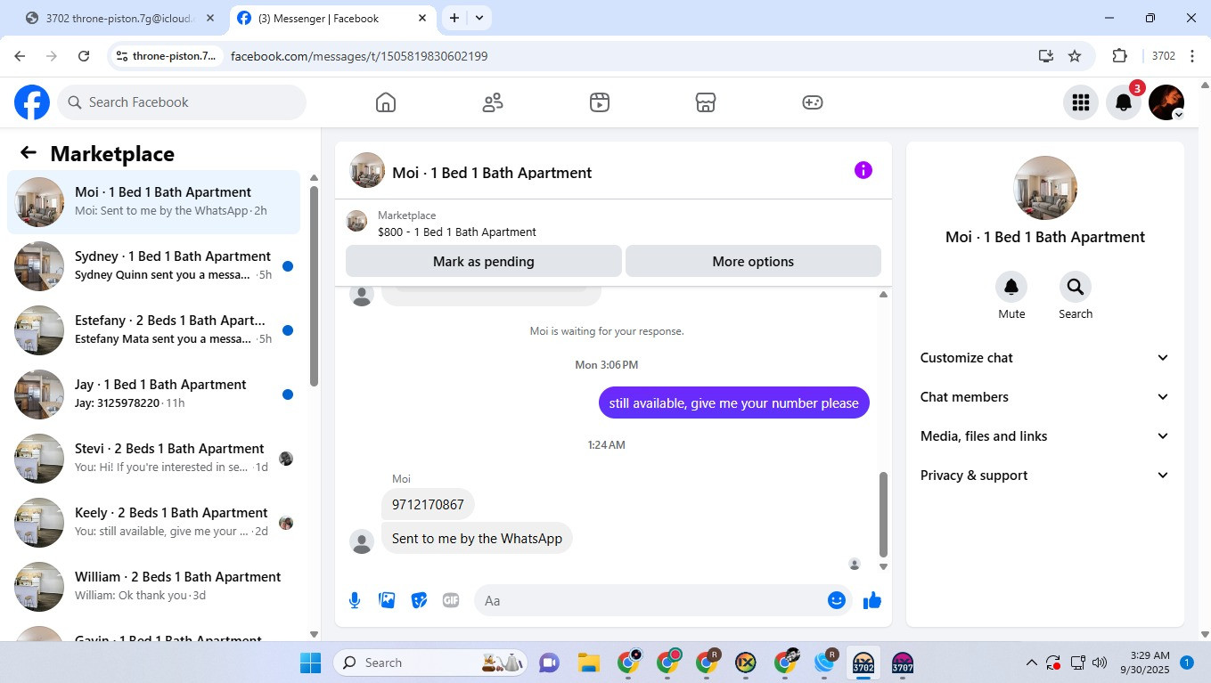This screenshot has height=683, width=1211.
Task: Click the message 9712170867
Action: [x=428, y=505]
